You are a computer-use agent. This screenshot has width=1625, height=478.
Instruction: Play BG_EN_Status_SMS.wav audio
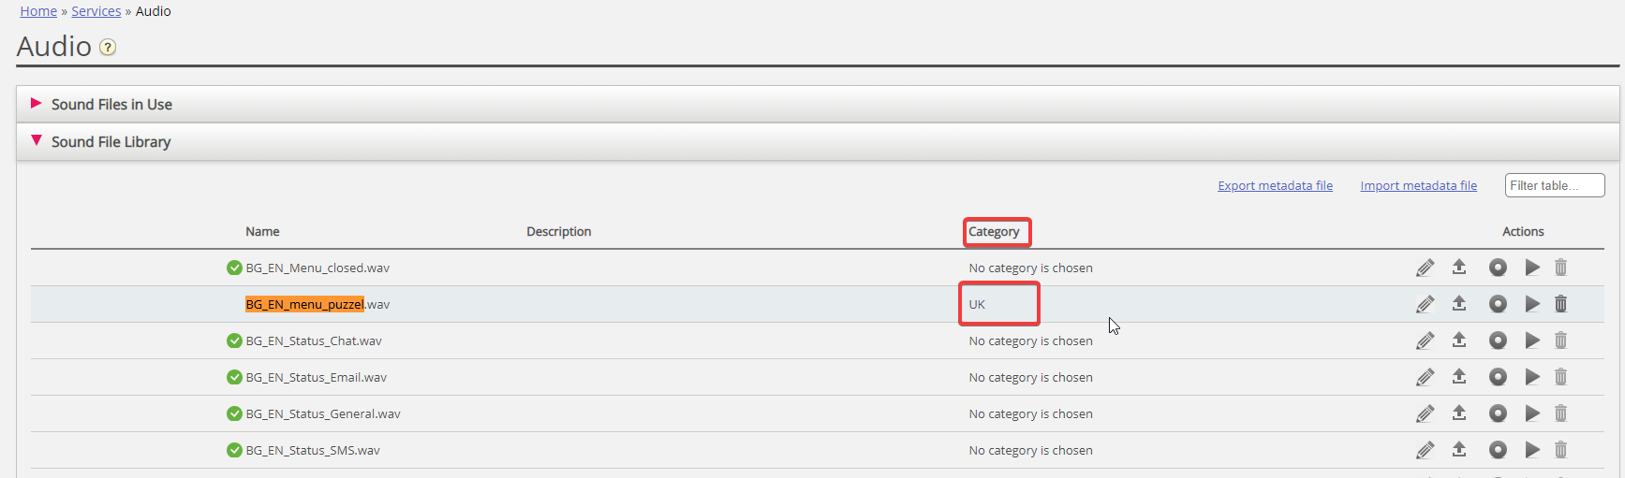1532,450
